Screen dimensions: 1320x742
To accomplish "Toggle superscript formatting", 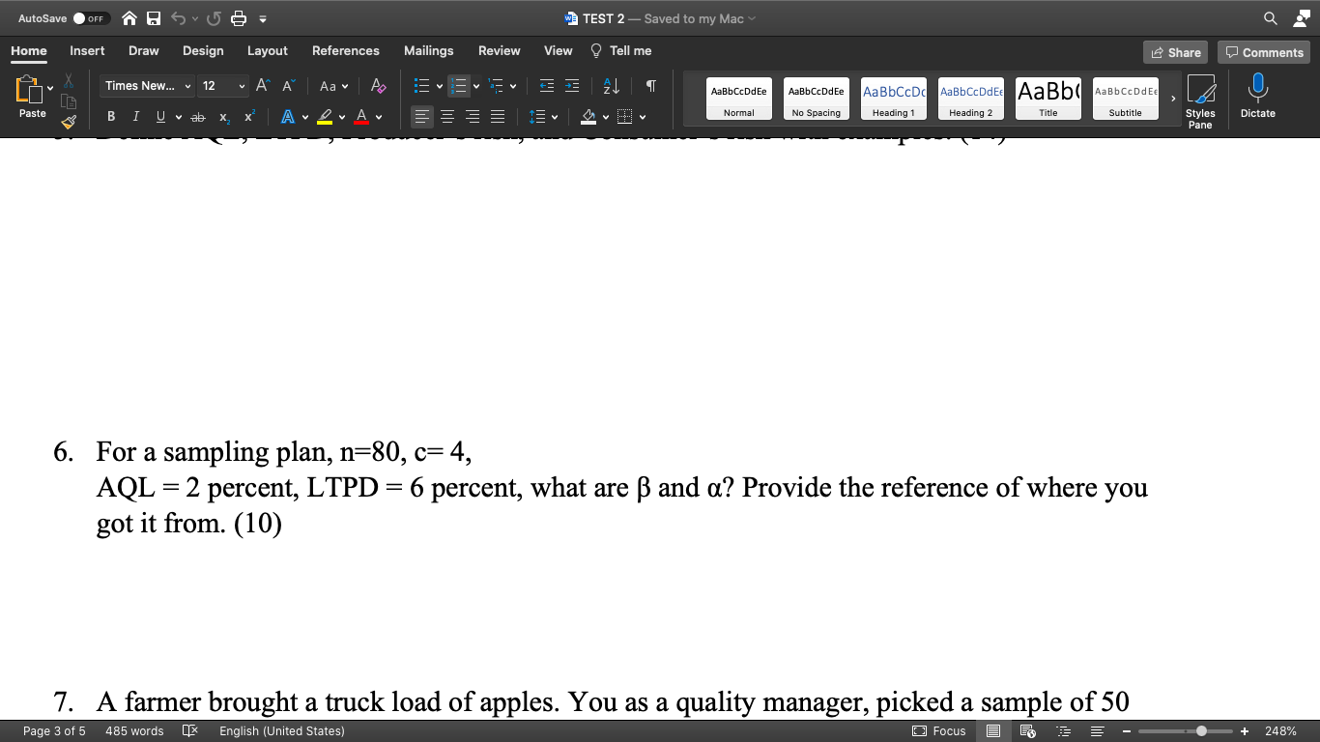I will click(249, 117).
